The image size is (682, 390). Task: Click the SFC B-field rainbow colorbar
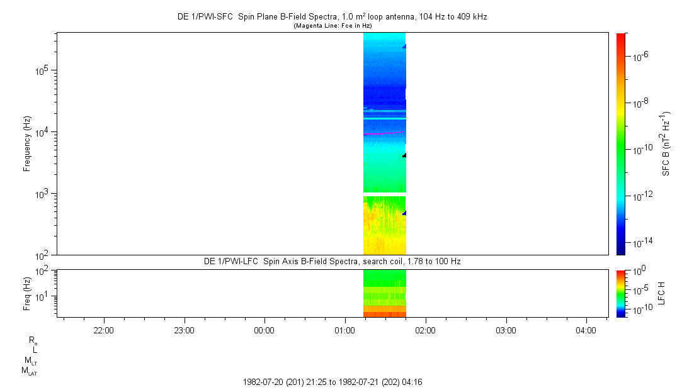click(622, 143)
